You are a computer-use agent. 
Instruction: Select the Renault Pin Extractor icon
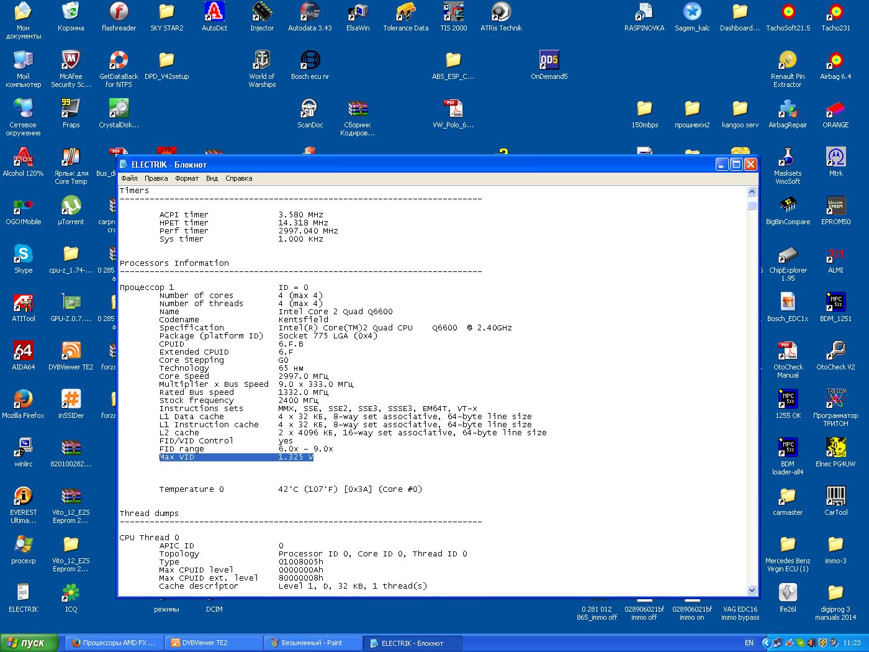(788, 69)
